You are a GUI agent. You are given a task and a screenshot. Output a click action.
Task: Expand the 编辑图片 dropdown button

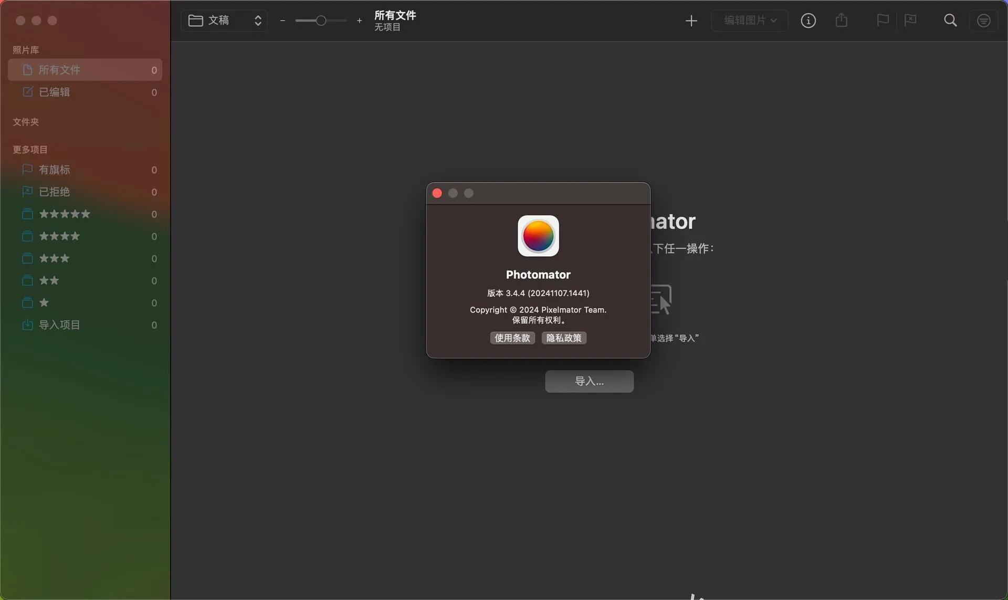point(750,20)
